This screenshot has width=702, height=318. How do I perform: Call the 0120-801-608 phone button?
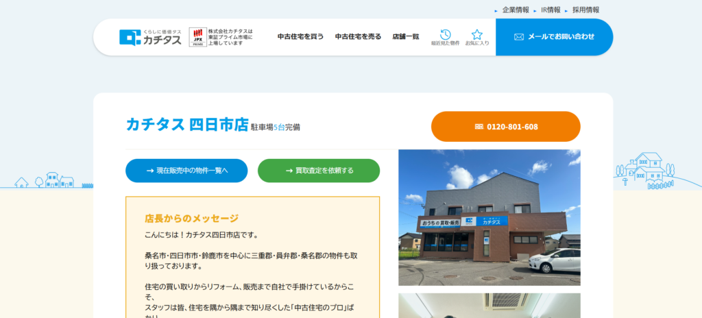click(505, 127)
